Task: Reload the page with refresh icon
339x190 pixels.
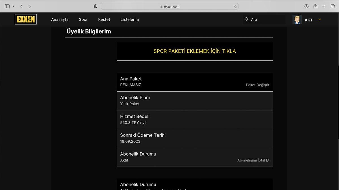Action: (x=235, y=6)
